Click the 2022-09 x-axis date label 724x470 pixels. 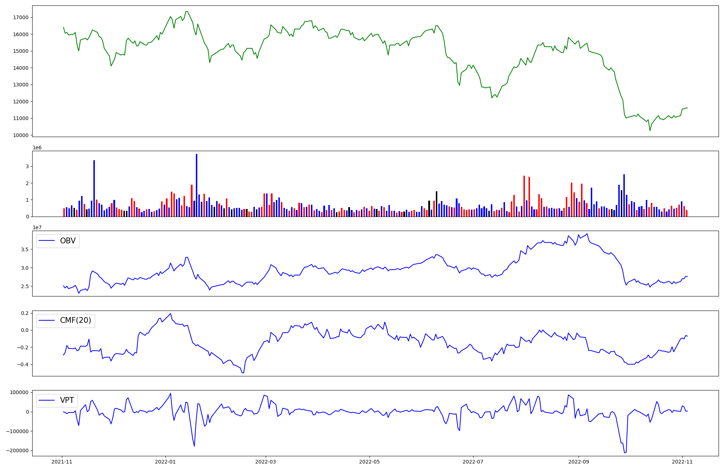pyautogui.click(x=578, y=462)
